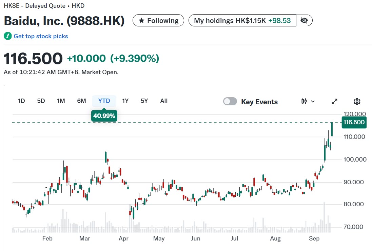
Task: Show the 1Y chart range
Action: click(125, 101)
